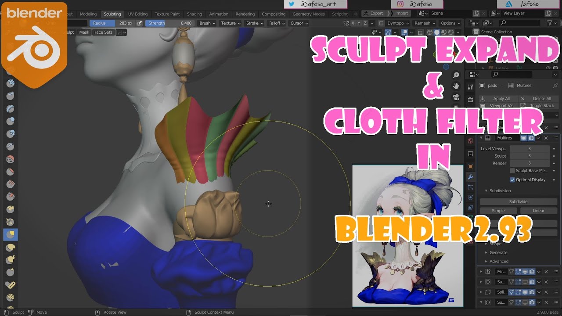This screenshot has width=562, height=316.
Task: Open Collection properties box tab
Action: click(x=471, y=154)
